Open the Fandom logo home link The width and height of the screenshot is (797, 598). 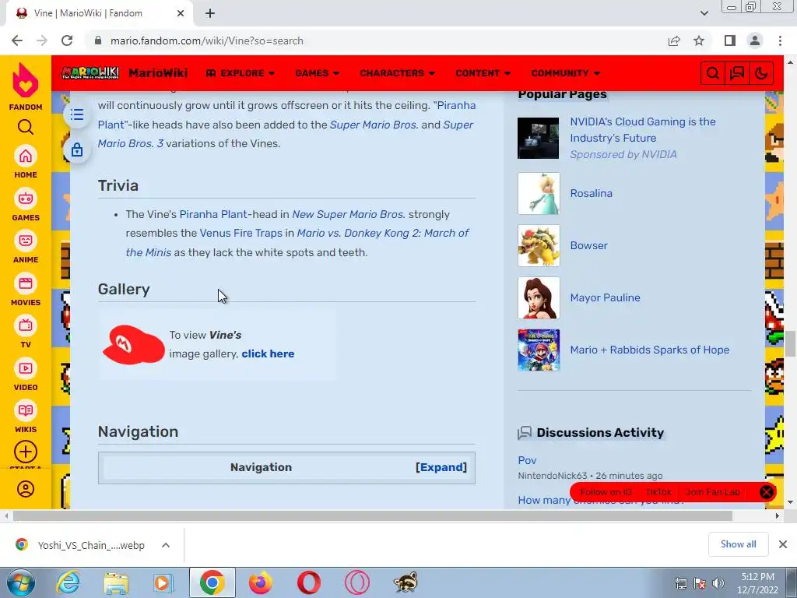26,86
